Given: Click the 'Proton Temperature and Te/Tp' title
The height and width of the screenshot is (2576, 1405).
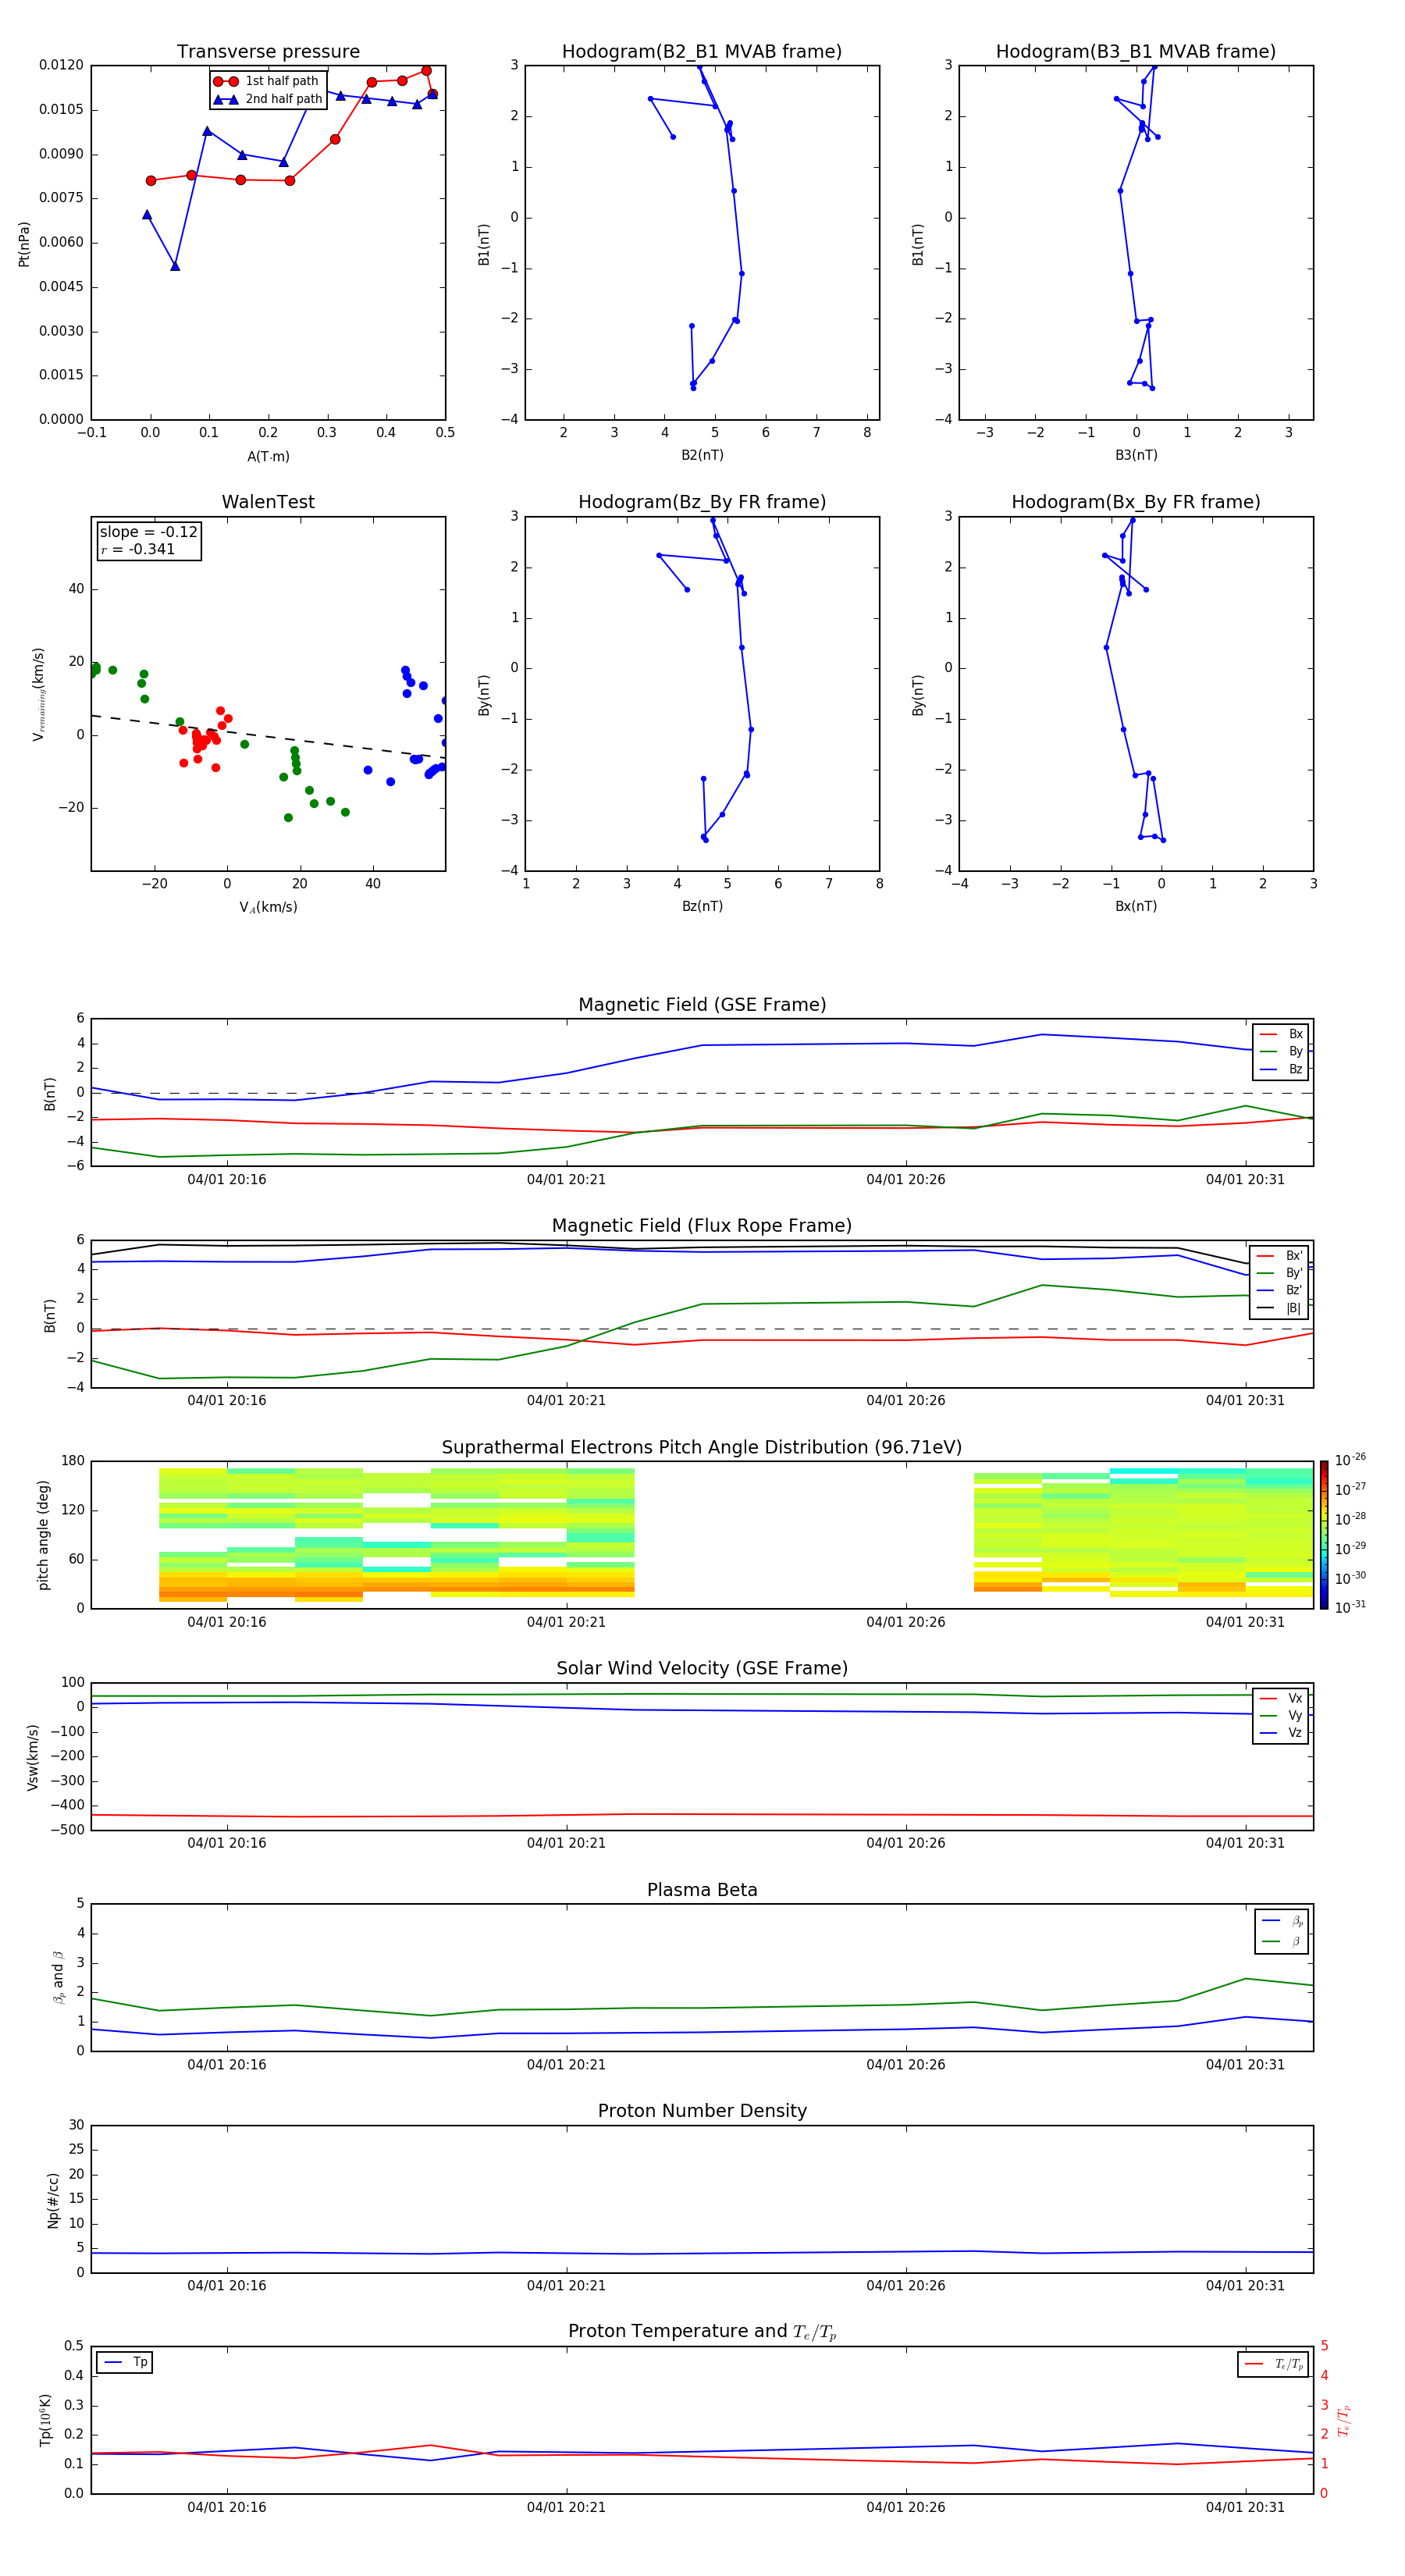Looking at the screenshot, I should [x=702, y=2331].
